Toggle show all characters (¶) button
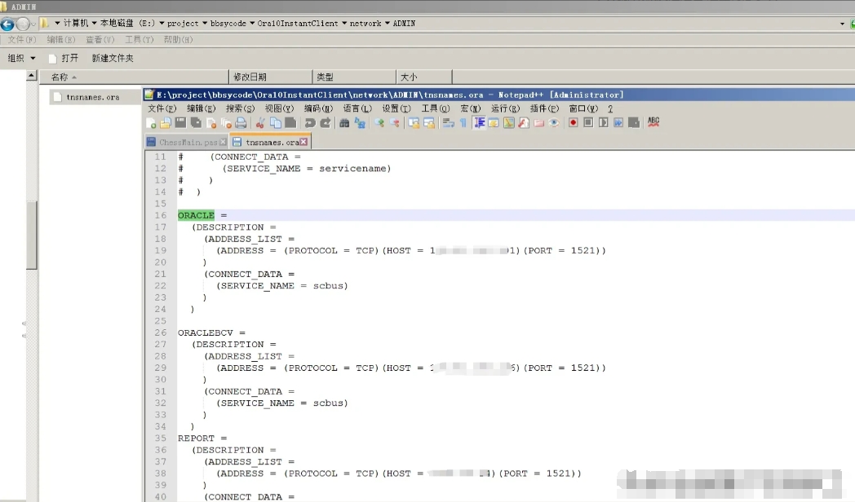This screenshot has width=855, height=502. (463, 123)
